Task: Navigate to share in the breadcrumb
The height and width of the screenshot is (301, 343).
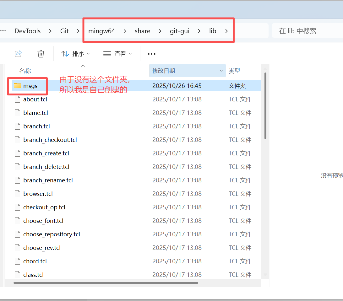Action: coord(142,31)
